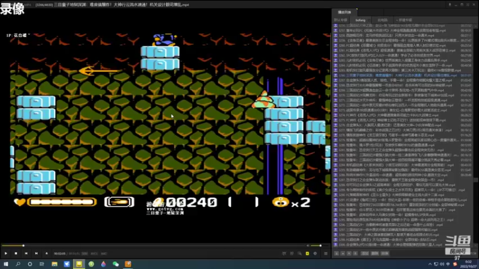Click the 排序 sort button under the playlist
The width and height of the screenshot is (479, 269).
384,253
